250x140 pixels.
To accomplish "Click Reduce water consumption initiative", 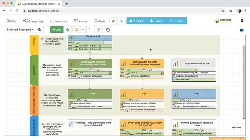I will [x=142, y=107].
